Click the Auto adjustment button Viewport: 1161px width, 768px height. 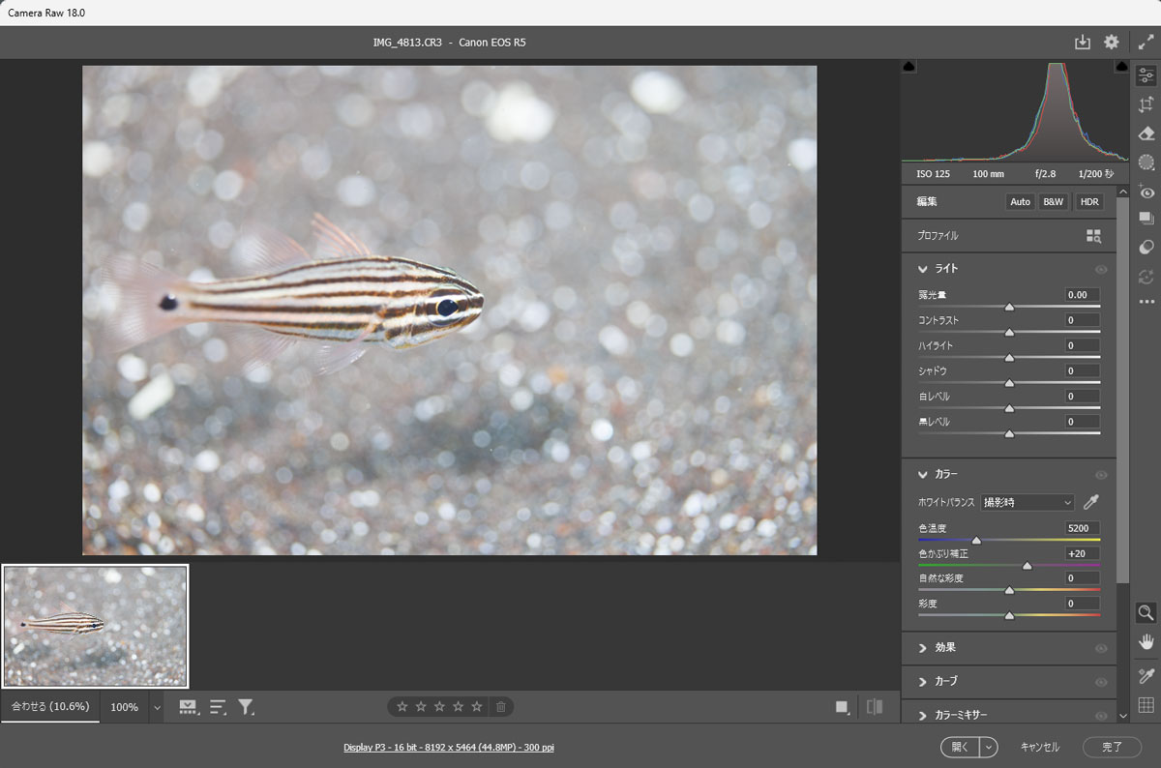[x=1020, y=202]
